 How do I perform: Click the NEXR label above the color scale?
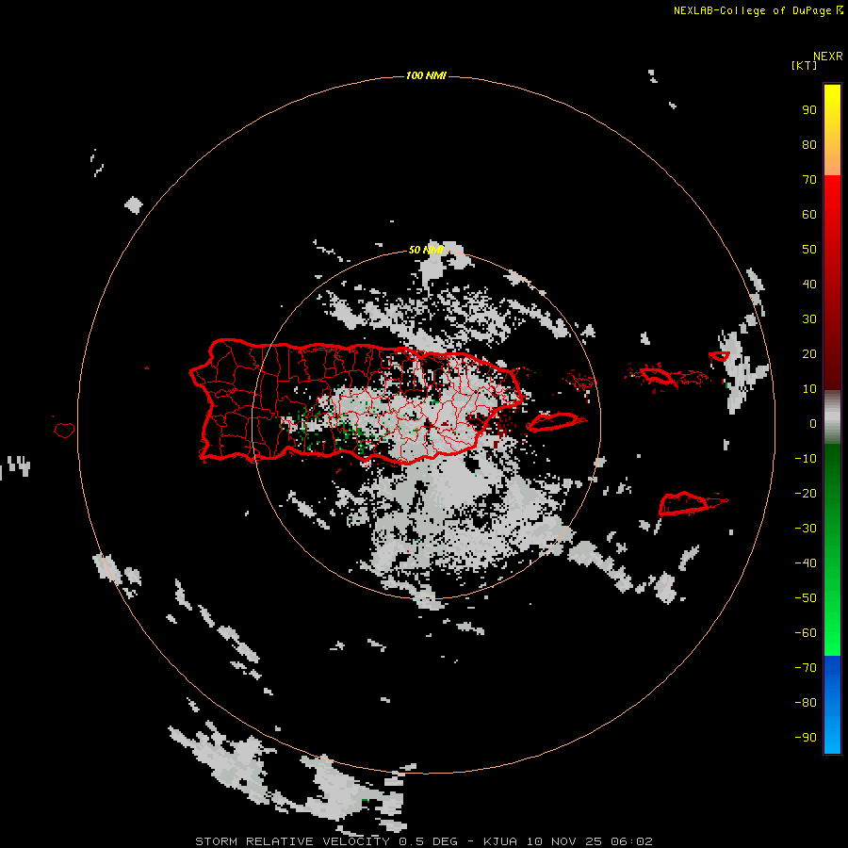828,57
